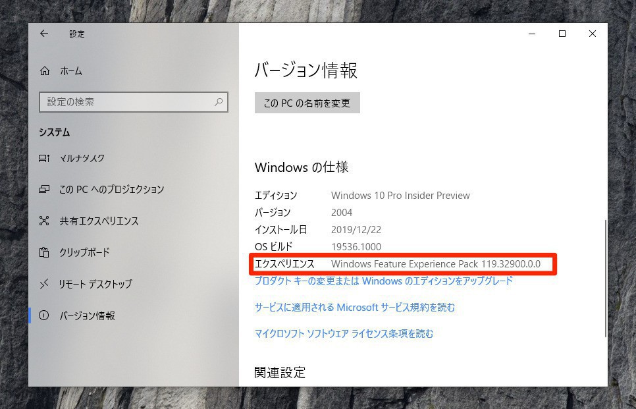
Task: Select the リモートデスクトップ icon
Action: (44, 284)
